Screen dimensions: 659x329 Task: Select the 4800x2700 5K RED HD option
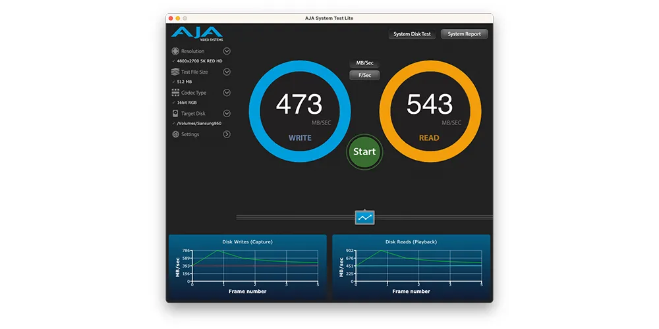200,61
